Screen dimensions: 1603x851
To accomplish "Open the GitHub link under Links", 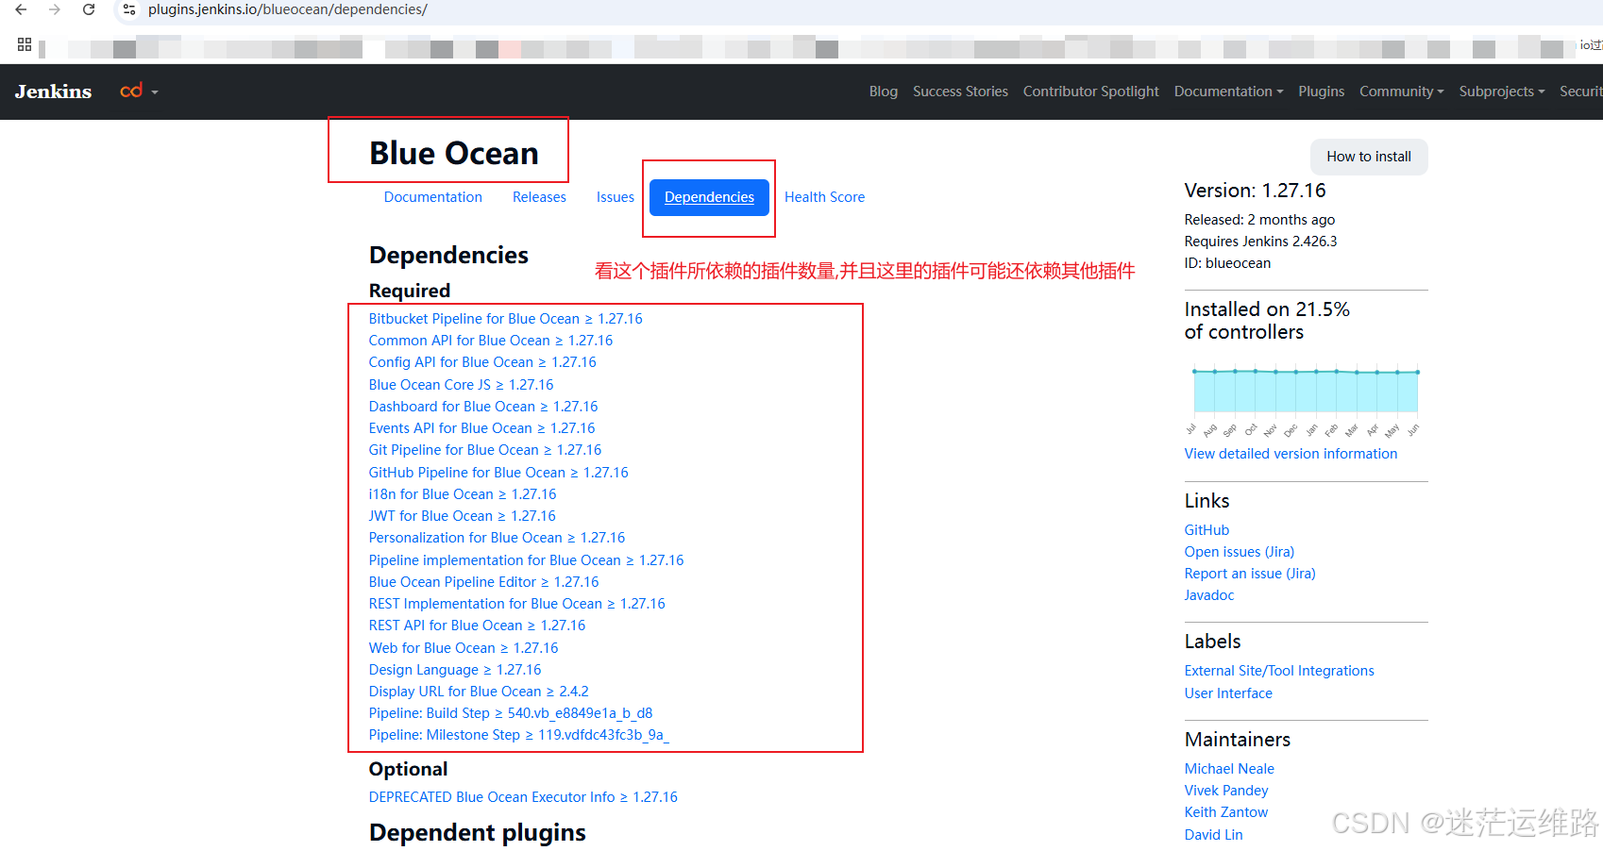I will coord(1206,530).
